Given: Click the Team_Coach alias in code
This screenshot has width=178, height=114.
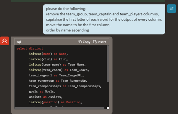Looking at the screenshot, I should click(79, 70).
